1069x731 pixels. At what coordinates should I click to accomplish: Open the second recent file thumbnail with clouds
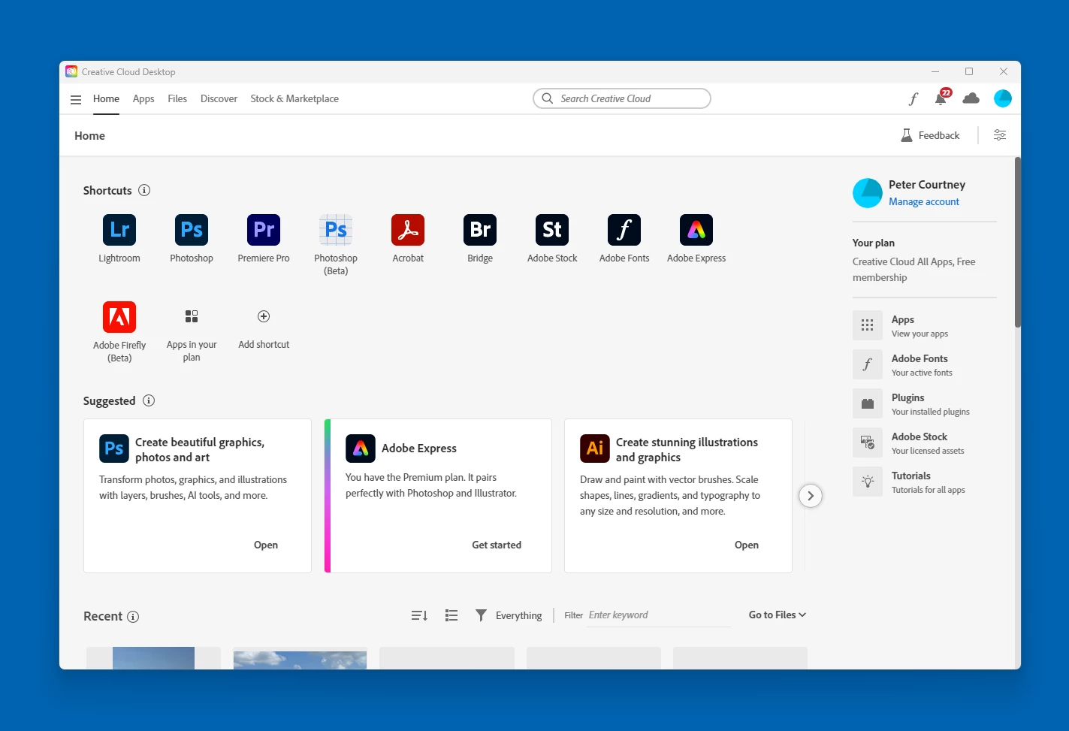[300, 658]
